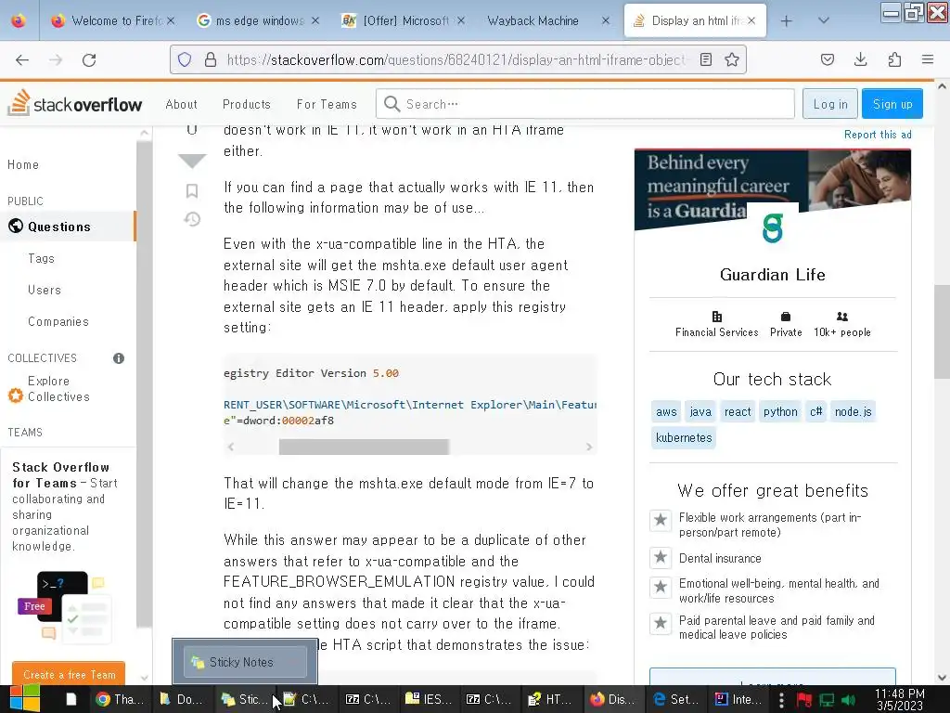Click the Guardian Life ad banner image
This screenshot has width=950, height=713.
tap(773, 189)
